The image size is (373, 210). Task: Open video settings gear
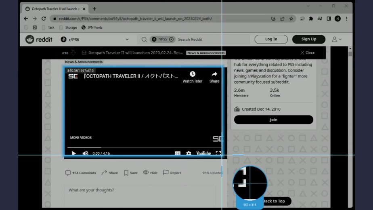(x=189, y=153)
